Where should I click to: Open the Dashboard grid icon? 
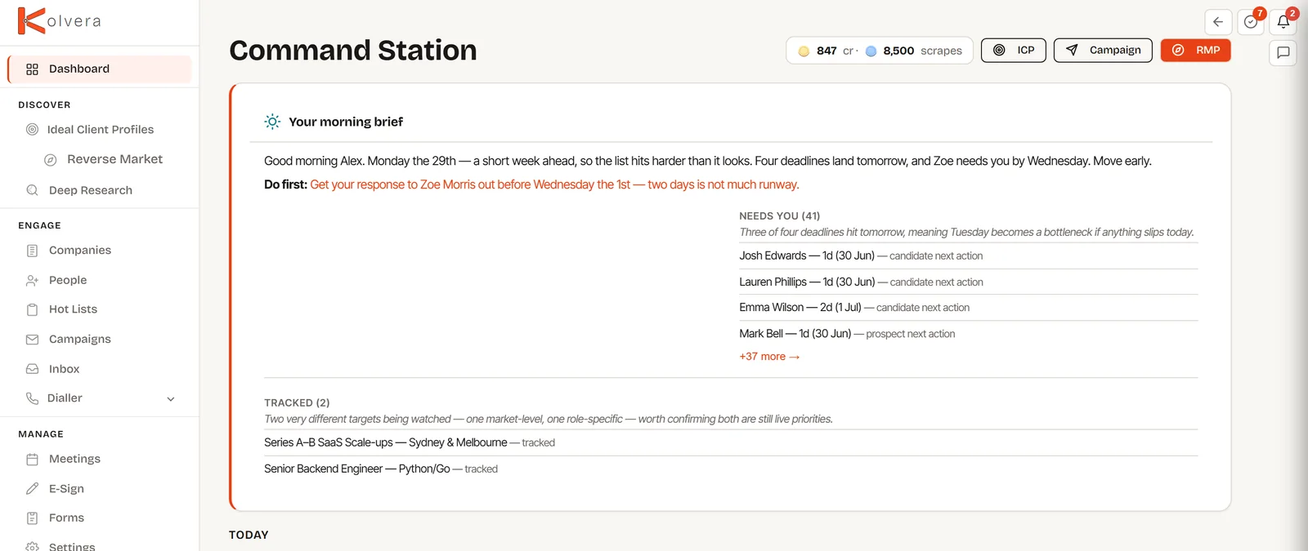point(33,69)
